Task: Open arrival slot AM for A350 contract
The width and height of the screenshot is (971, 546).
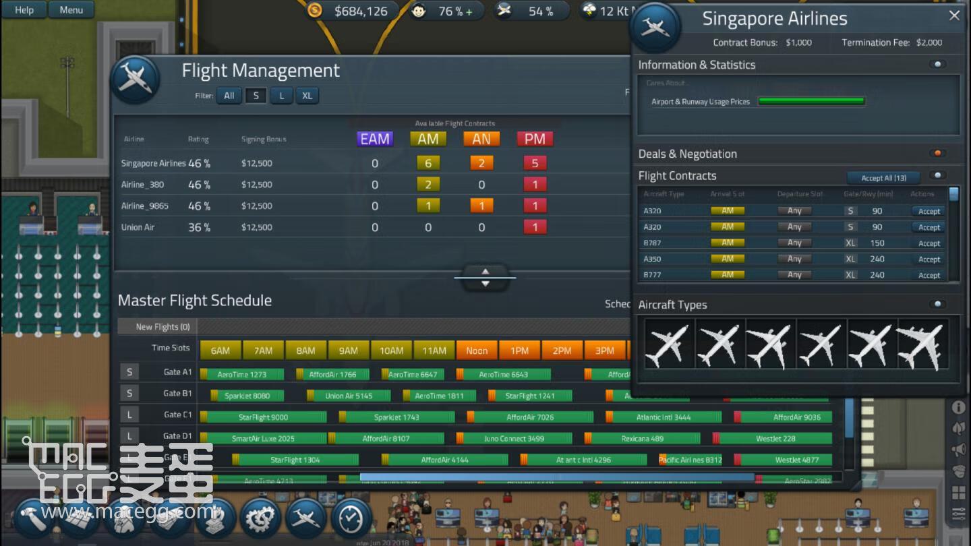Action: (728, 259)
